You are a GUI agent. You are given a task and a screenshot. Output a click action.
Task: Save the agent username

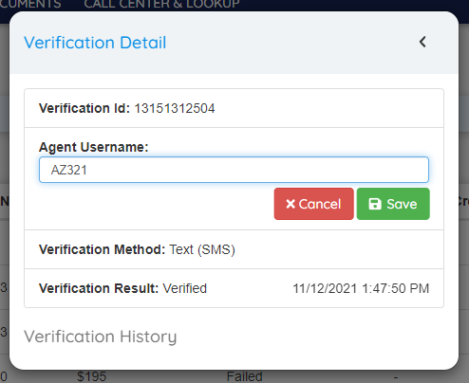coord(393,204)
